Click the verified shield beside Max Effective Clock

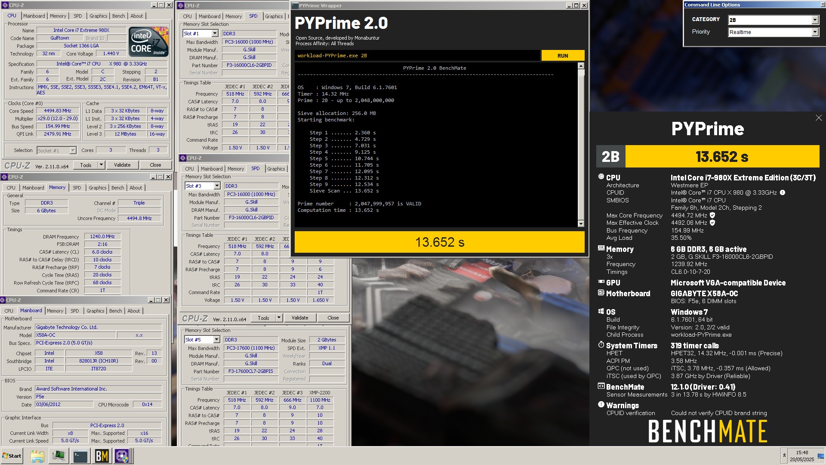(712, 223)
